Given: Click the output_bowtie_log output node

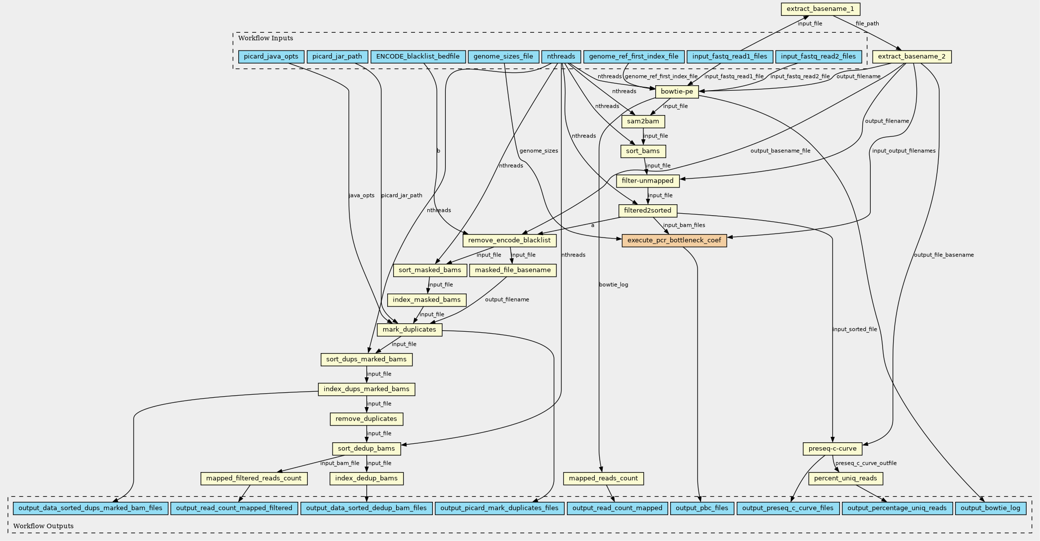Looking at the screenshot, I should pos(990,508).
